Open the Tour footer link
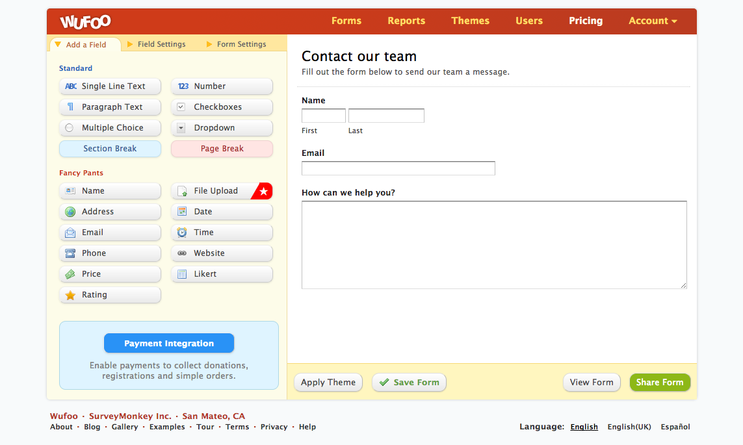Viewport: 743px width, 445px height. click(x=205, y=427)
